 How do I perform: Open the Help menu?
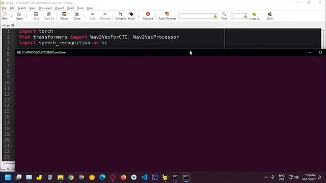coord(90,8)
